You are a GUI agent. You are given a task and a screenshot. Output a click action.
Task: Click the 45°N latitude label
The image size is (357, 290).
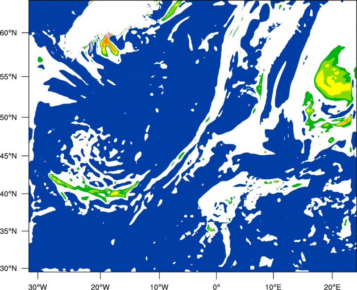click(x=8, y=156)
